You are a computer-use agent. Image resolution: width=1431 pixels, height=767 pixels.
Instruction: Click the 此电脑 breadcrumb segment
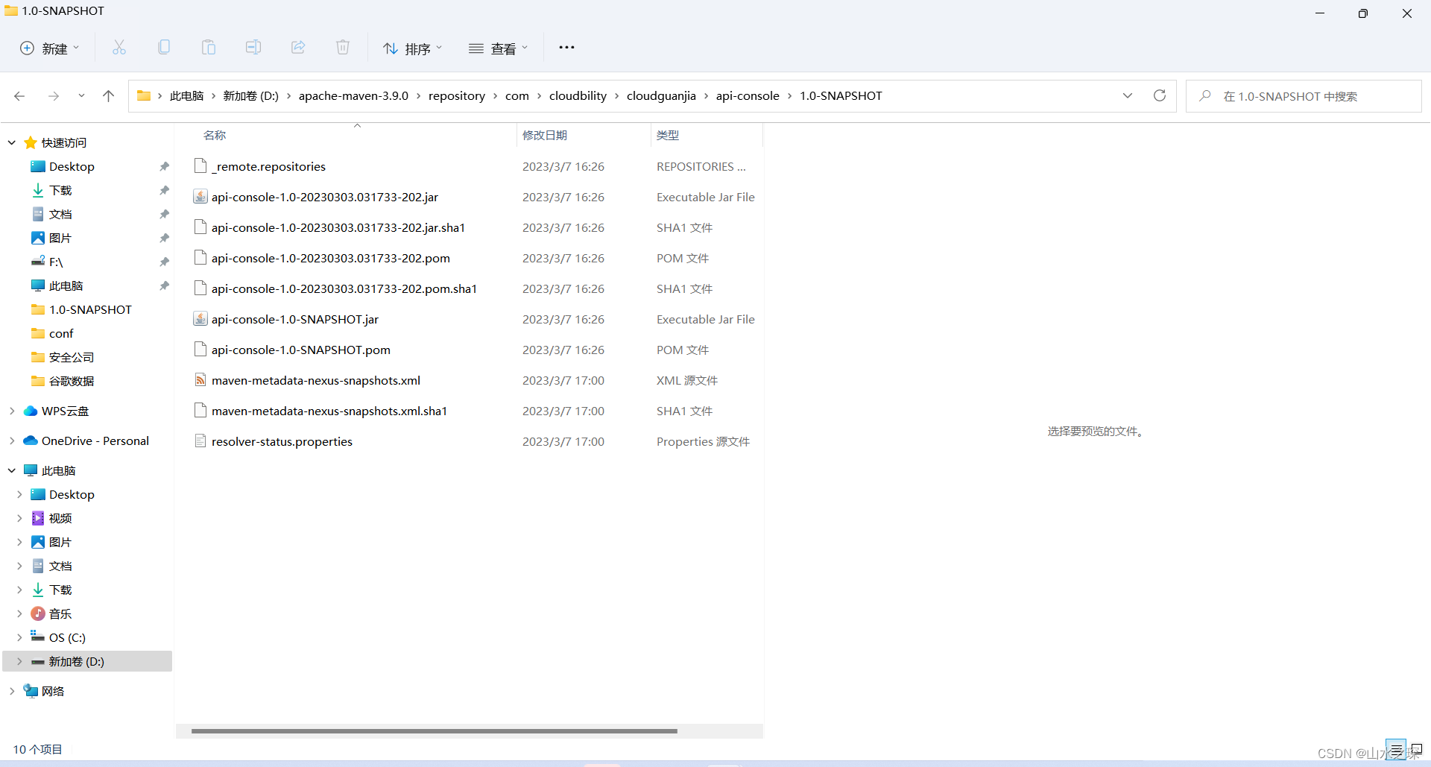186,95
